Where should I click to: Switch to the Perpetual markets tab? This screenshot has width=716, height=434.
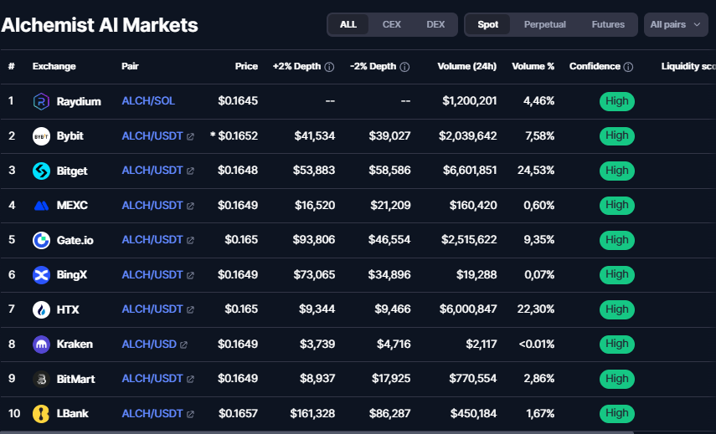[x=544, y=24]
